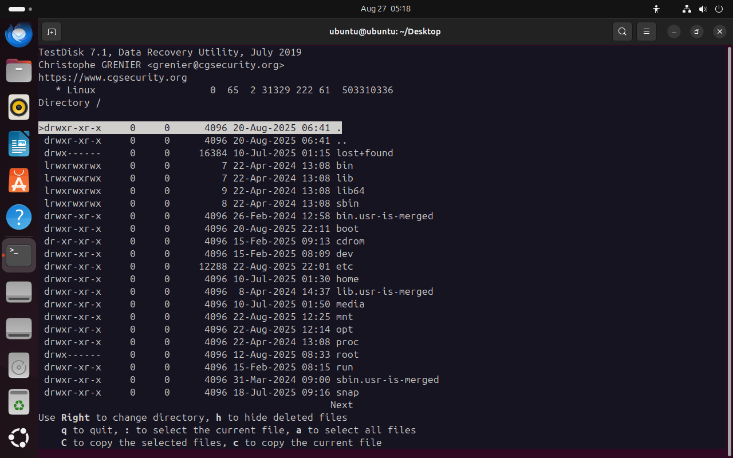
Task: Open the Help icon in dock
Action: [19, 217]
